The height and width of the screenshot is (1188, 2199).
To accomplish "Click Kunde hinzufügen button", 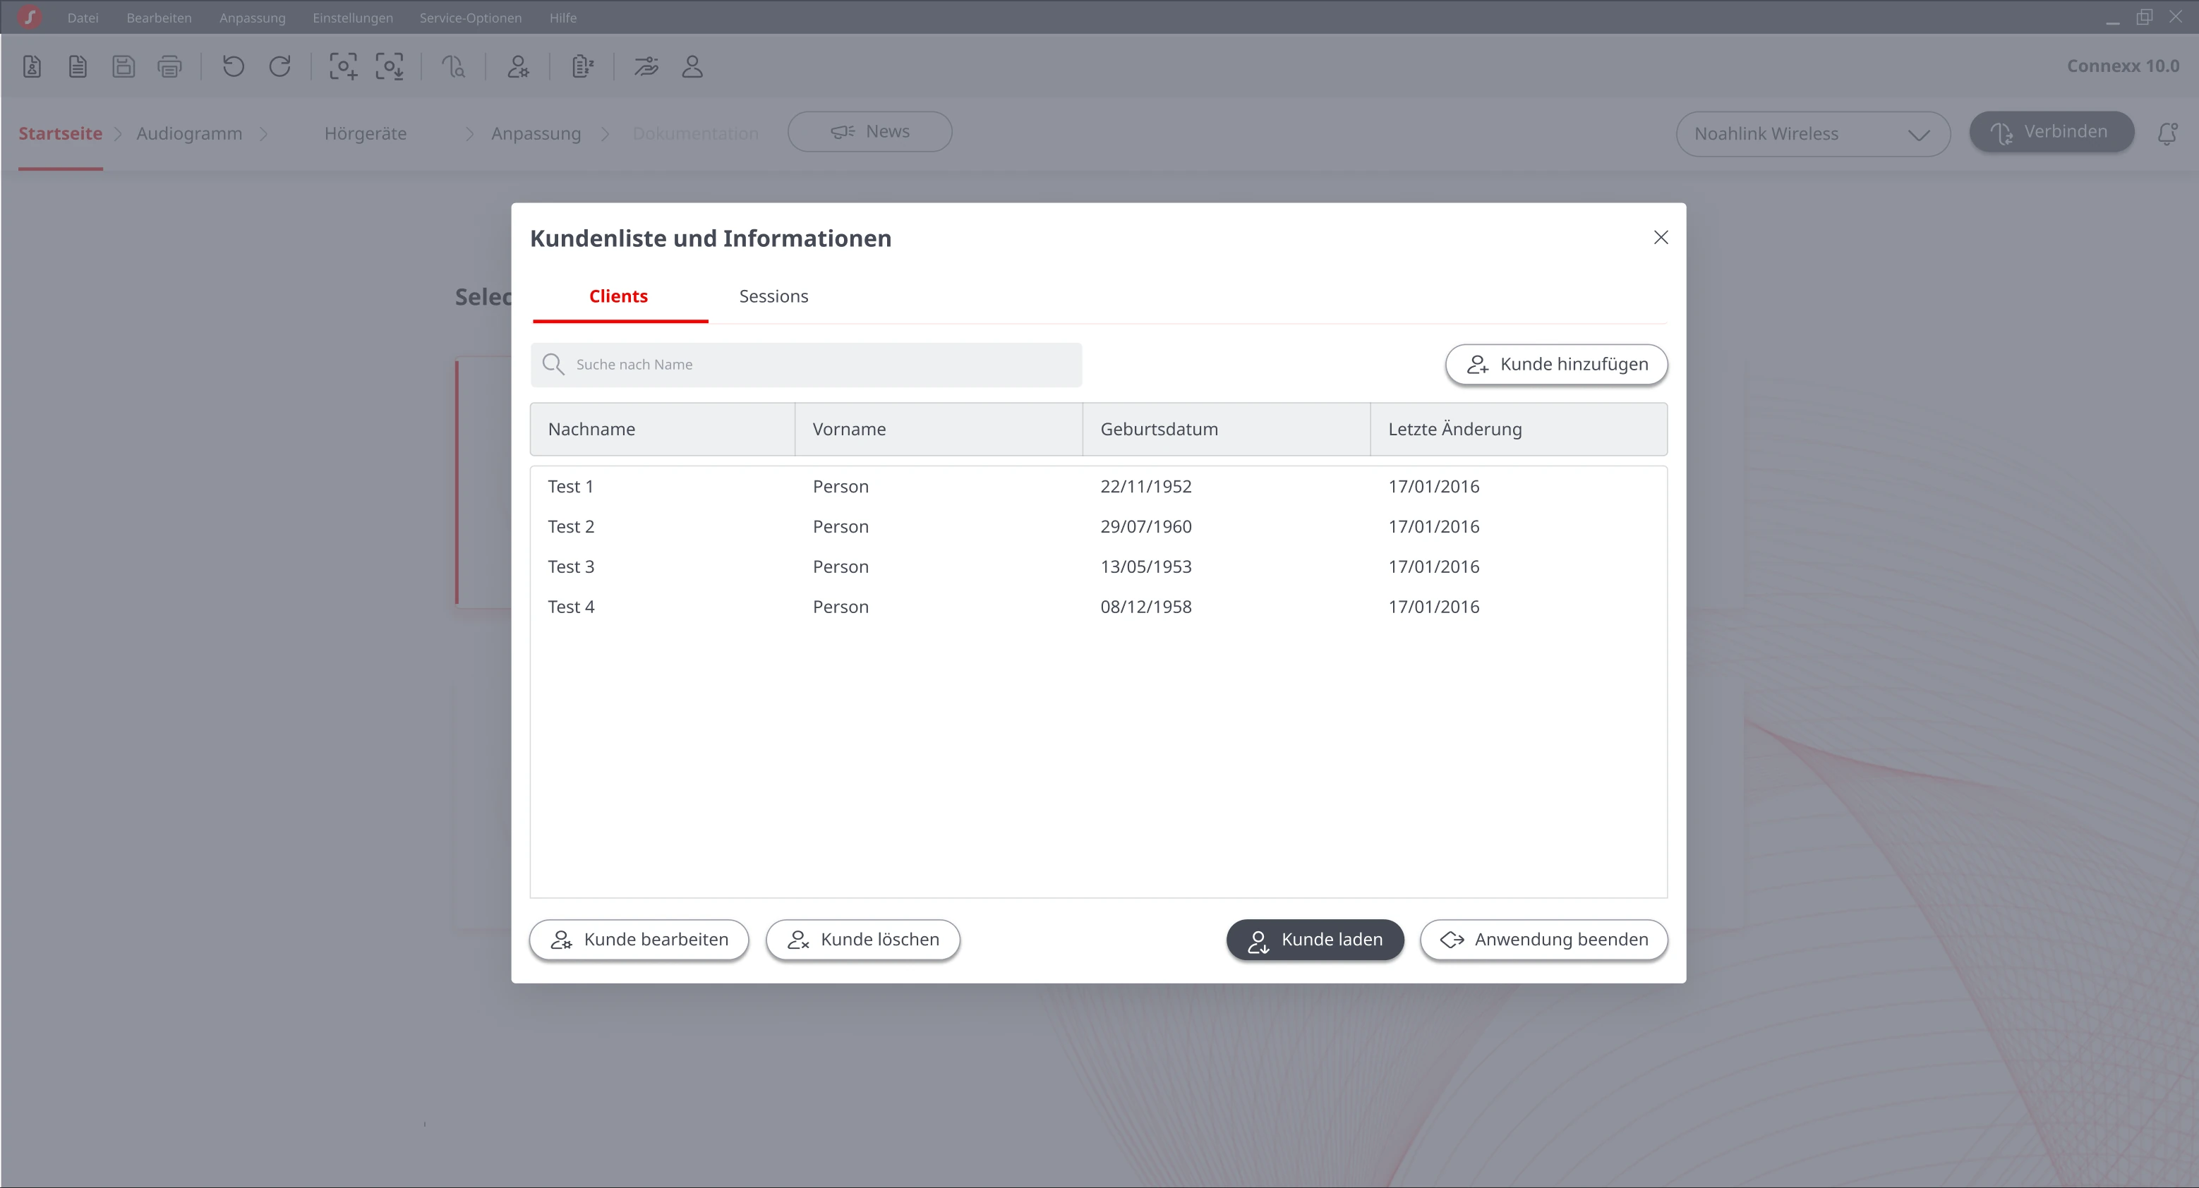I will point(1556,365).
